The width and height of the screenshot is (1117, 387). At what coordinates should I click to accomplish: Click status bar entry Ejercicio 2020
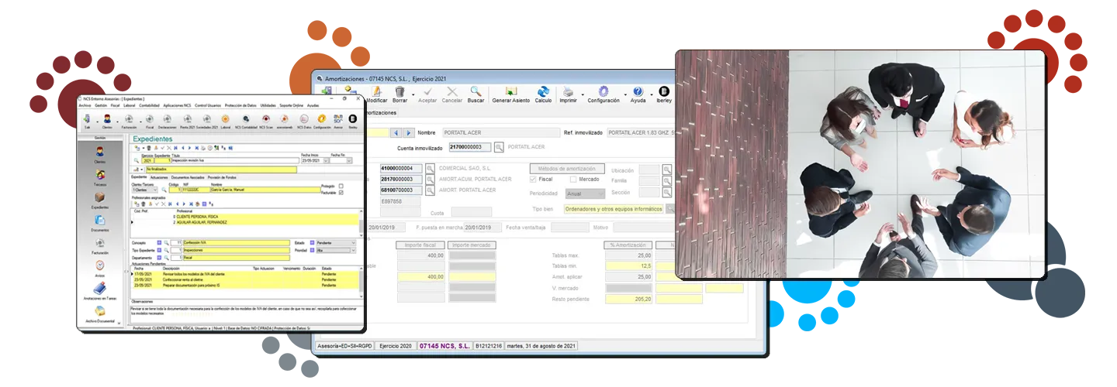coord(394,346)
